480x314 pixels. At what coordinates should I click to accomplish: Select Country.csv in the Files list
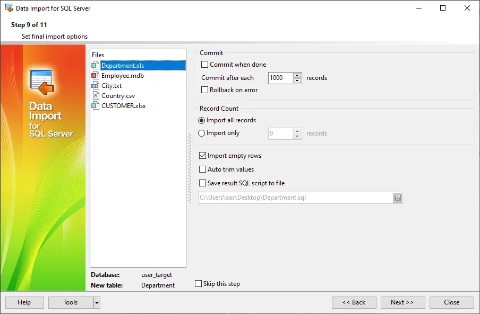coord(118,95)
